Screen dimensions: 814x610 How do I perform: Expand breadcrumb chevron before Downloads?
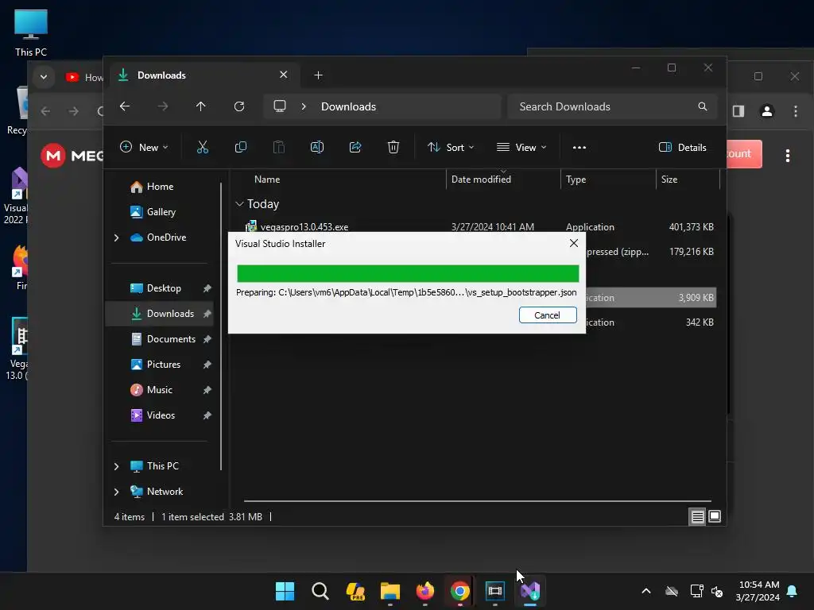[304, 106]
